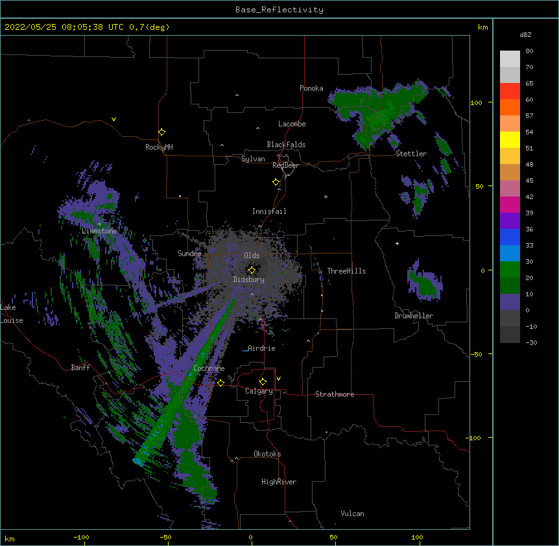The height and width of the screenshot is (546, 559).
Task: Click the Sundre label
Action: coord(189,254)
